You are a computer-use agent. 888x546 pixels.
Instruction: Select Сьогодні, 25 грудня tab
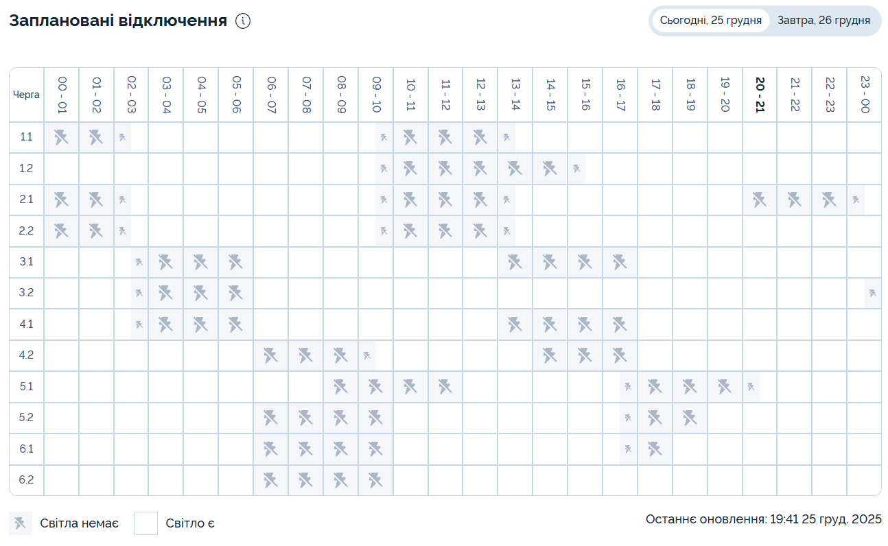click(x=710, y=21)
